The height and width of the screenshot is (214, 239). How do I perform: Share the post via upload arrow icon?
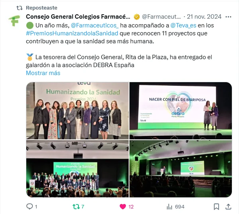tap(228, 206)
